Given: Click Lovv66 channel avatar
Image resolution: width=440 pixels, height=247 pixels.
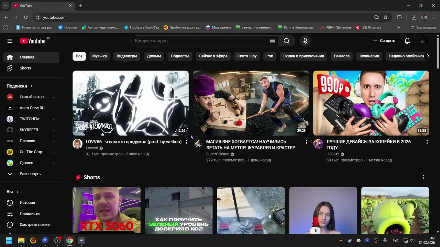Looking at the screenshot, I should coord(77,144).
